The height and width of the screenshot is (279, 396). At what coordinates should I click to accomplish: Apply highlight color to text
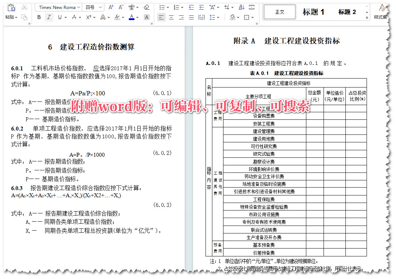(117, 17)
